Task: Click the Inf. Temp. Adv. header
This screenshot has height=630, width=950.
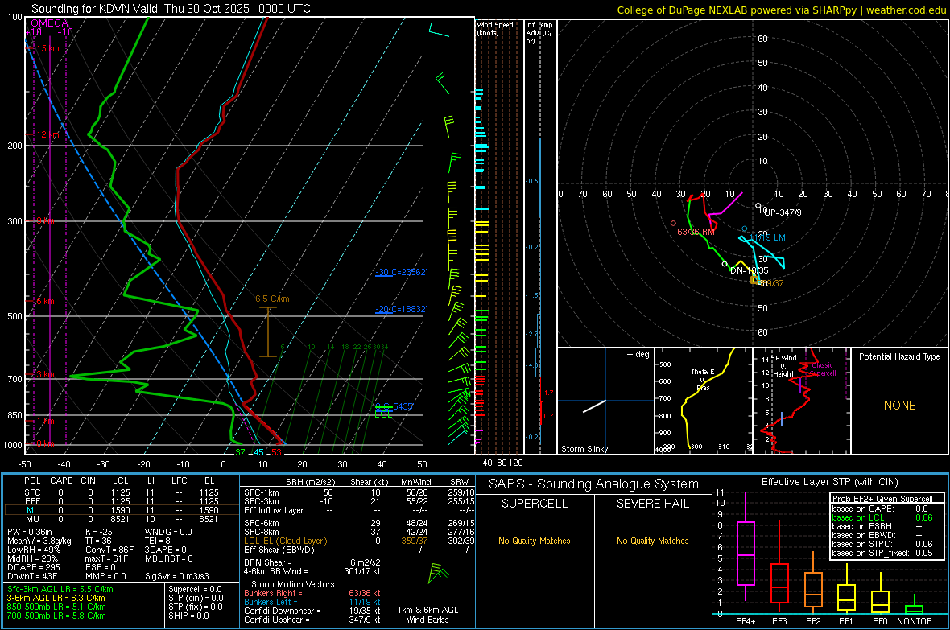Action: point(539,33)
